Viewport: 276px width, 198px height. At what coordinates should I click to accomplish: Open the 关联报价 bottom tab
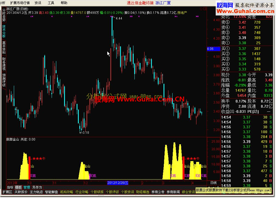21,192
